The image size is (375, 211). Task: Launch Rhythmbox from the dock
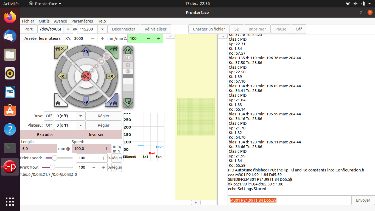pos(10,73)
